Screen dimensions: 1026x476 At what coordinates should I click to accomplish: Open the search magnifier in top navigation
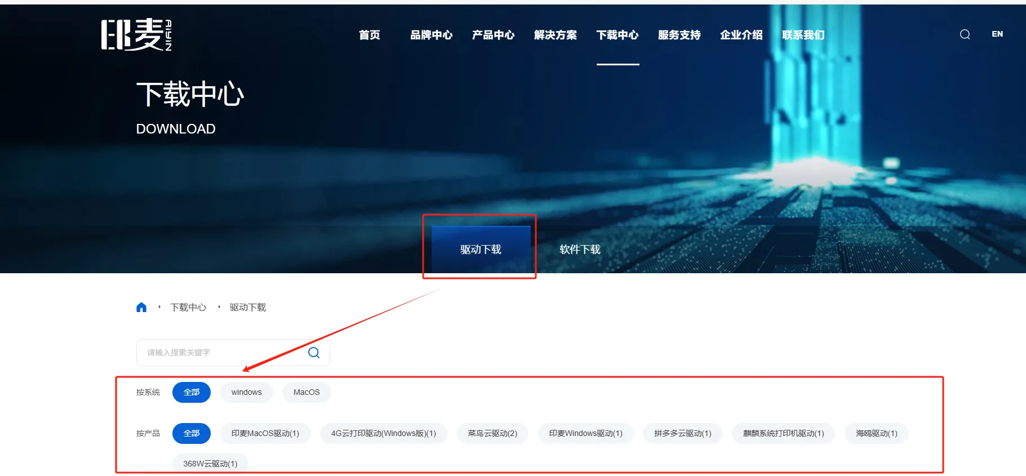(965, 34)
